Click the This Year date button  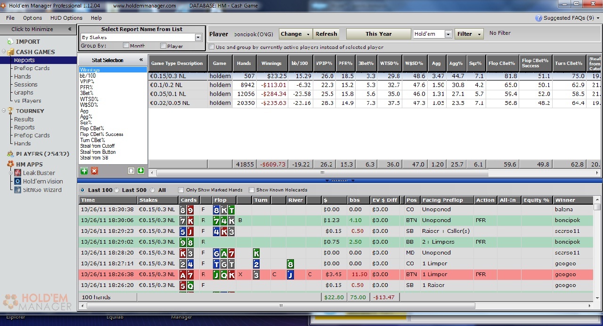click(x=378, y=34)
